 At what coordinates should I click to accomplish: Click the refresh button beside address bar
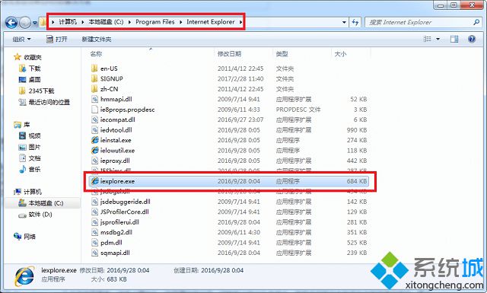click(x=355, y=22)
